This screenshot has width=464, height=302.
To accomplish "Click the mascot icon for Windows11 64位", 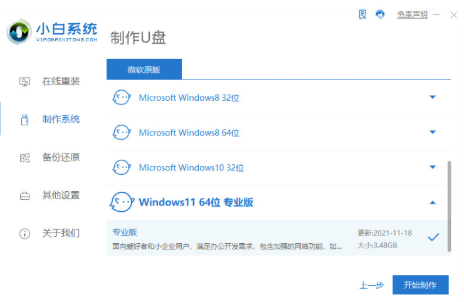I will click(x=122, y=202).
